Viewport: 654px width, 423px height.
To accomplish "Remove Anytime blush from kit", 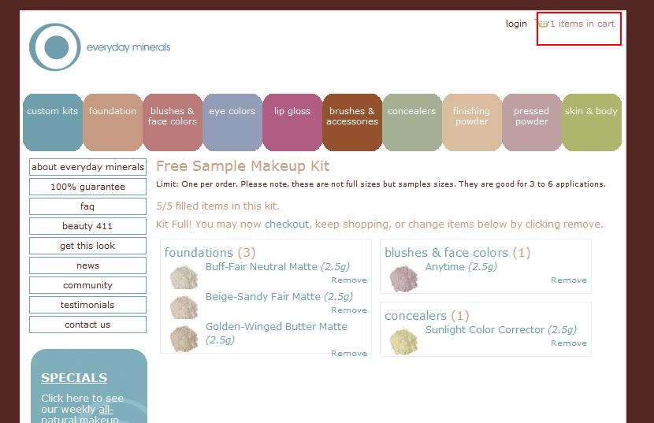I will point(568,280).
